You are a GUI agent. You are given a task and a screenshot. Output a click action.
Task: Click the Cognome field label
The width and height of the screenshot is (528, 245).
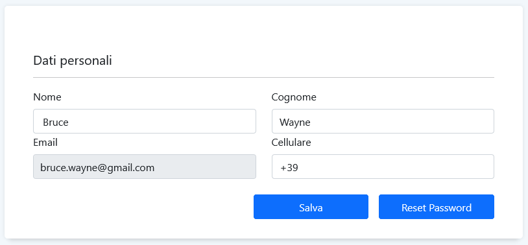(294, 97)
